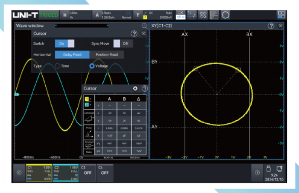
Task: Open the gear settings in Cursor results panel
Action: pyautogui.click(x=135, y=89)
